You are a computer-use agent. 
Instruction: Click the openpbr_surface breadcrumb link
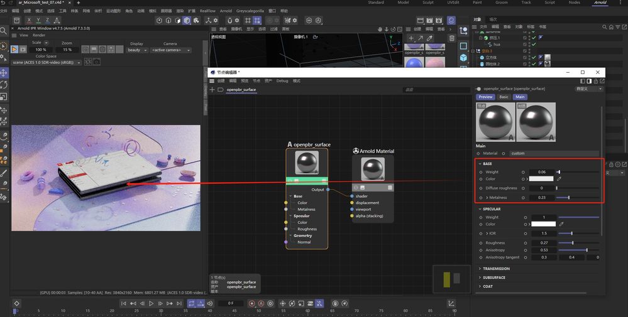tap(241, 90)
